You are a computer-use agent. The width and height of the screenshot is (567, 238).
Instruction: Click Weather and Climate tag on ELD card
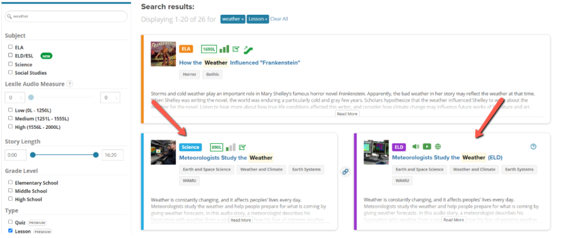coord(474,169)
